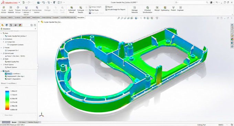
Task: Select the Direct Editing tab
Action: pos(46,18)
